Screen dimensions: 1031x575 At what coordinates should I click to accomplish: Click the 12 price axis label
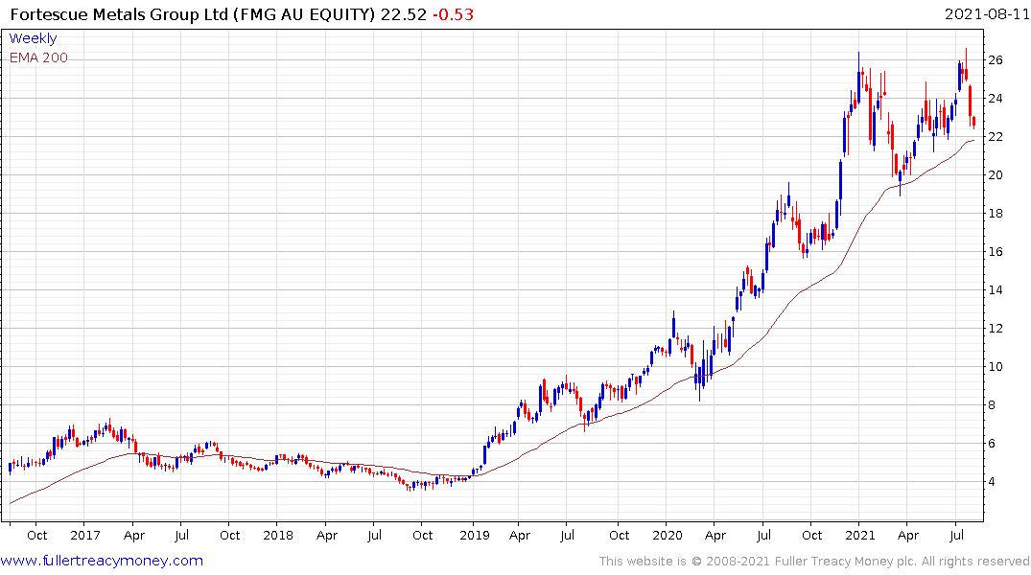[x=996, y=329]
